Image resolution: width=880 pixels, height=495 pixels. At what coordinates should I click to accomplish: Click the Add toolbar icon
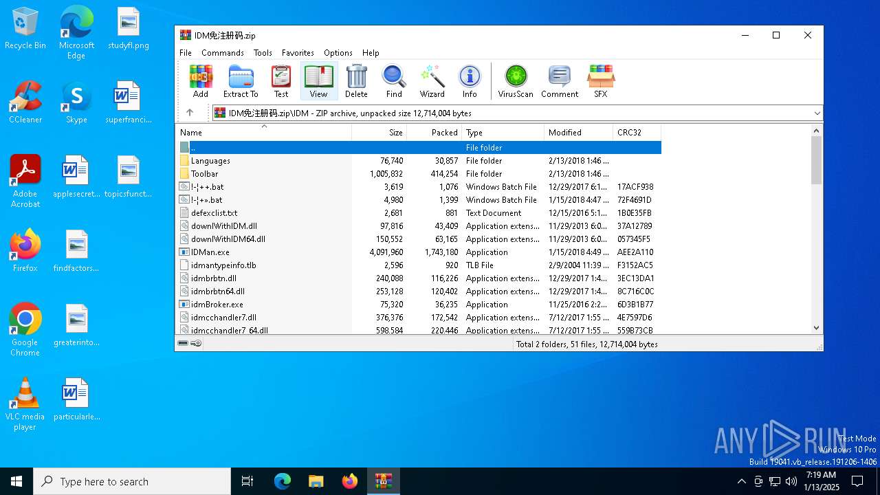click(x=201, y=81)
